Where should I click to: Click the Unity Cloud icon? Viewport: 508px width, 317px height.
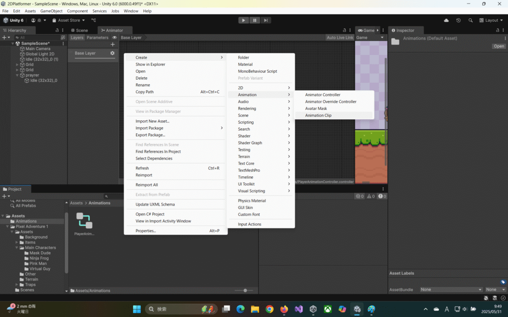[x=446, y=20]
